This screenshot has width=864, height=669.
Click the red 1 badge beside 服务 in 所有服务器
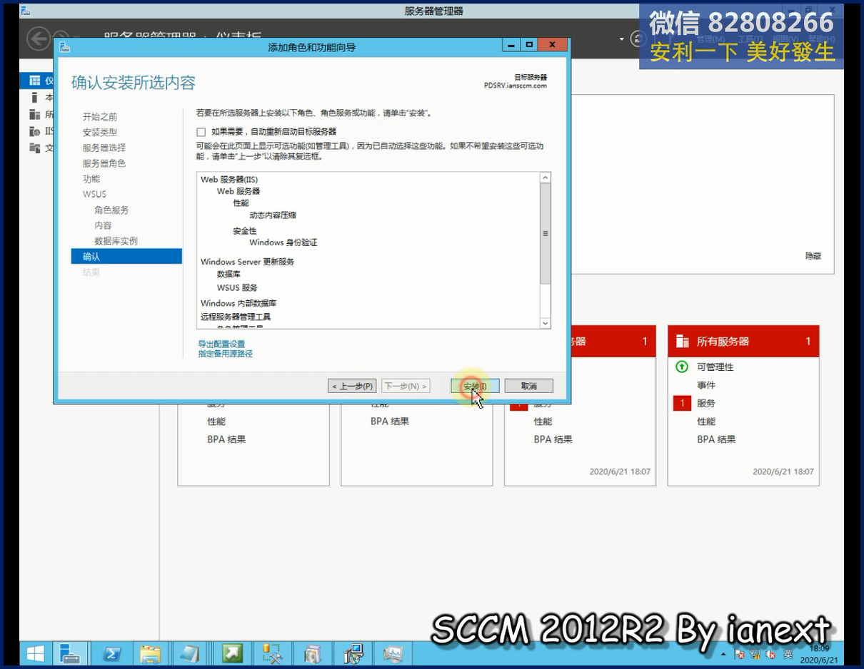click(682, 403)
